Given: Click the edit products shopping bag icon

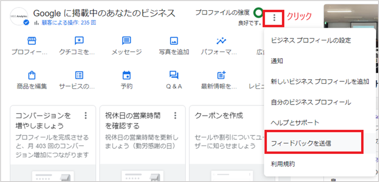Looking at the screenshot, I should [x=32, y=76].
